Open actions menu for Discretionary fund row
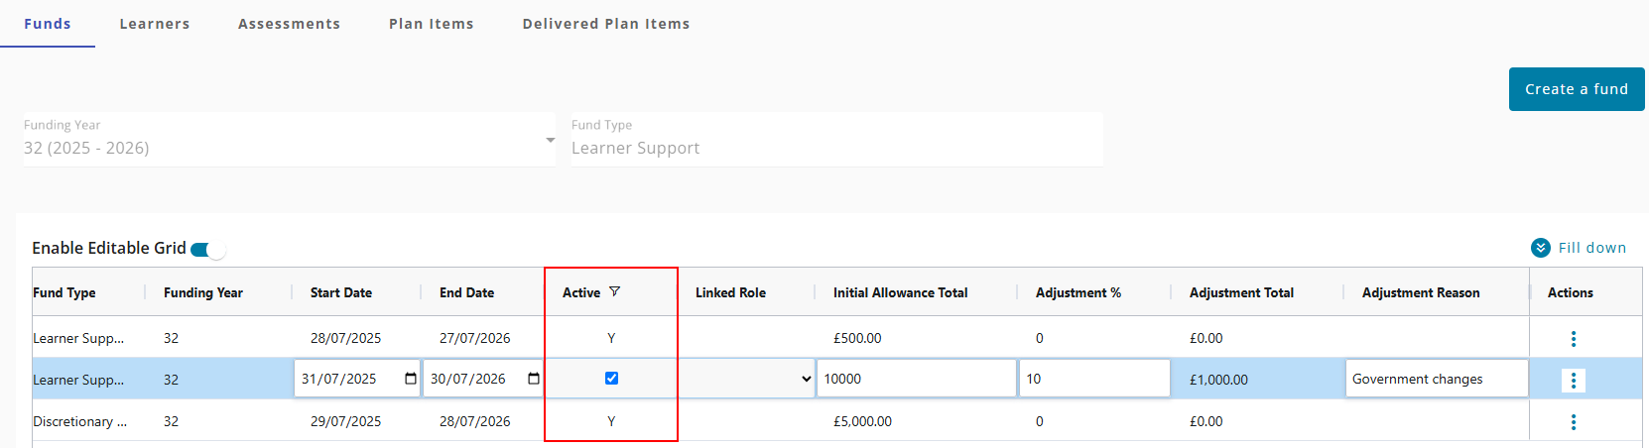 (1573, 422)
